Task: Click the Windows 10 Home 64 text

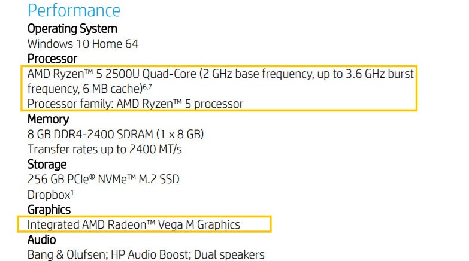Action: 83,43
